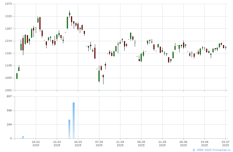
Task: Click the 06.05 2025 date label
Action: [141, 143]
